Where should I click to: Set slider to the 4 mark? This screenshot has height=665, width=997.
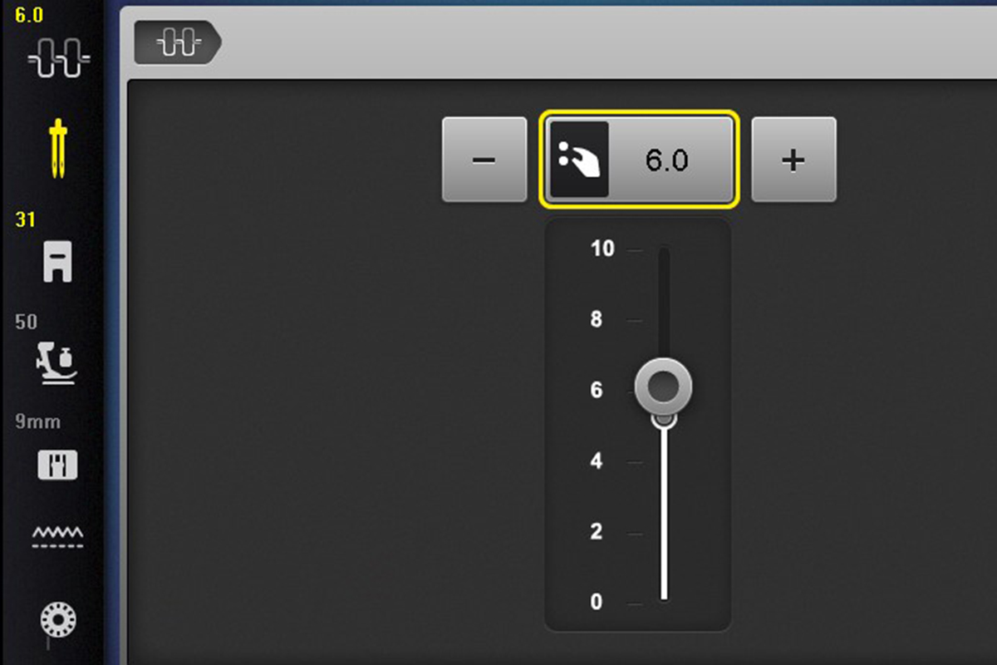664,461
